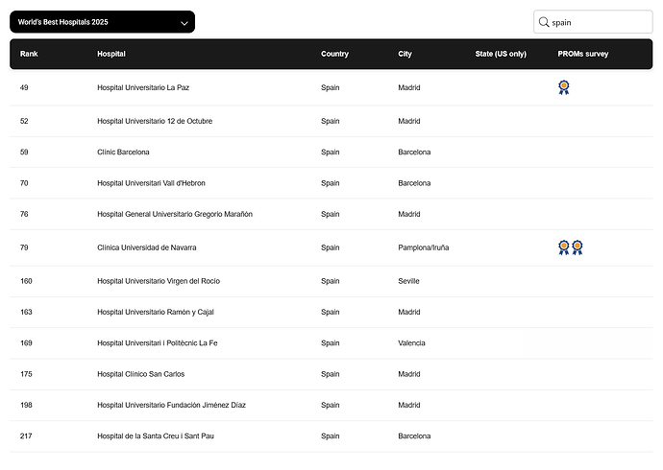663x470 pixels.
Task: Select Hospital Universitario La Paz
Action: coord(143,87)
